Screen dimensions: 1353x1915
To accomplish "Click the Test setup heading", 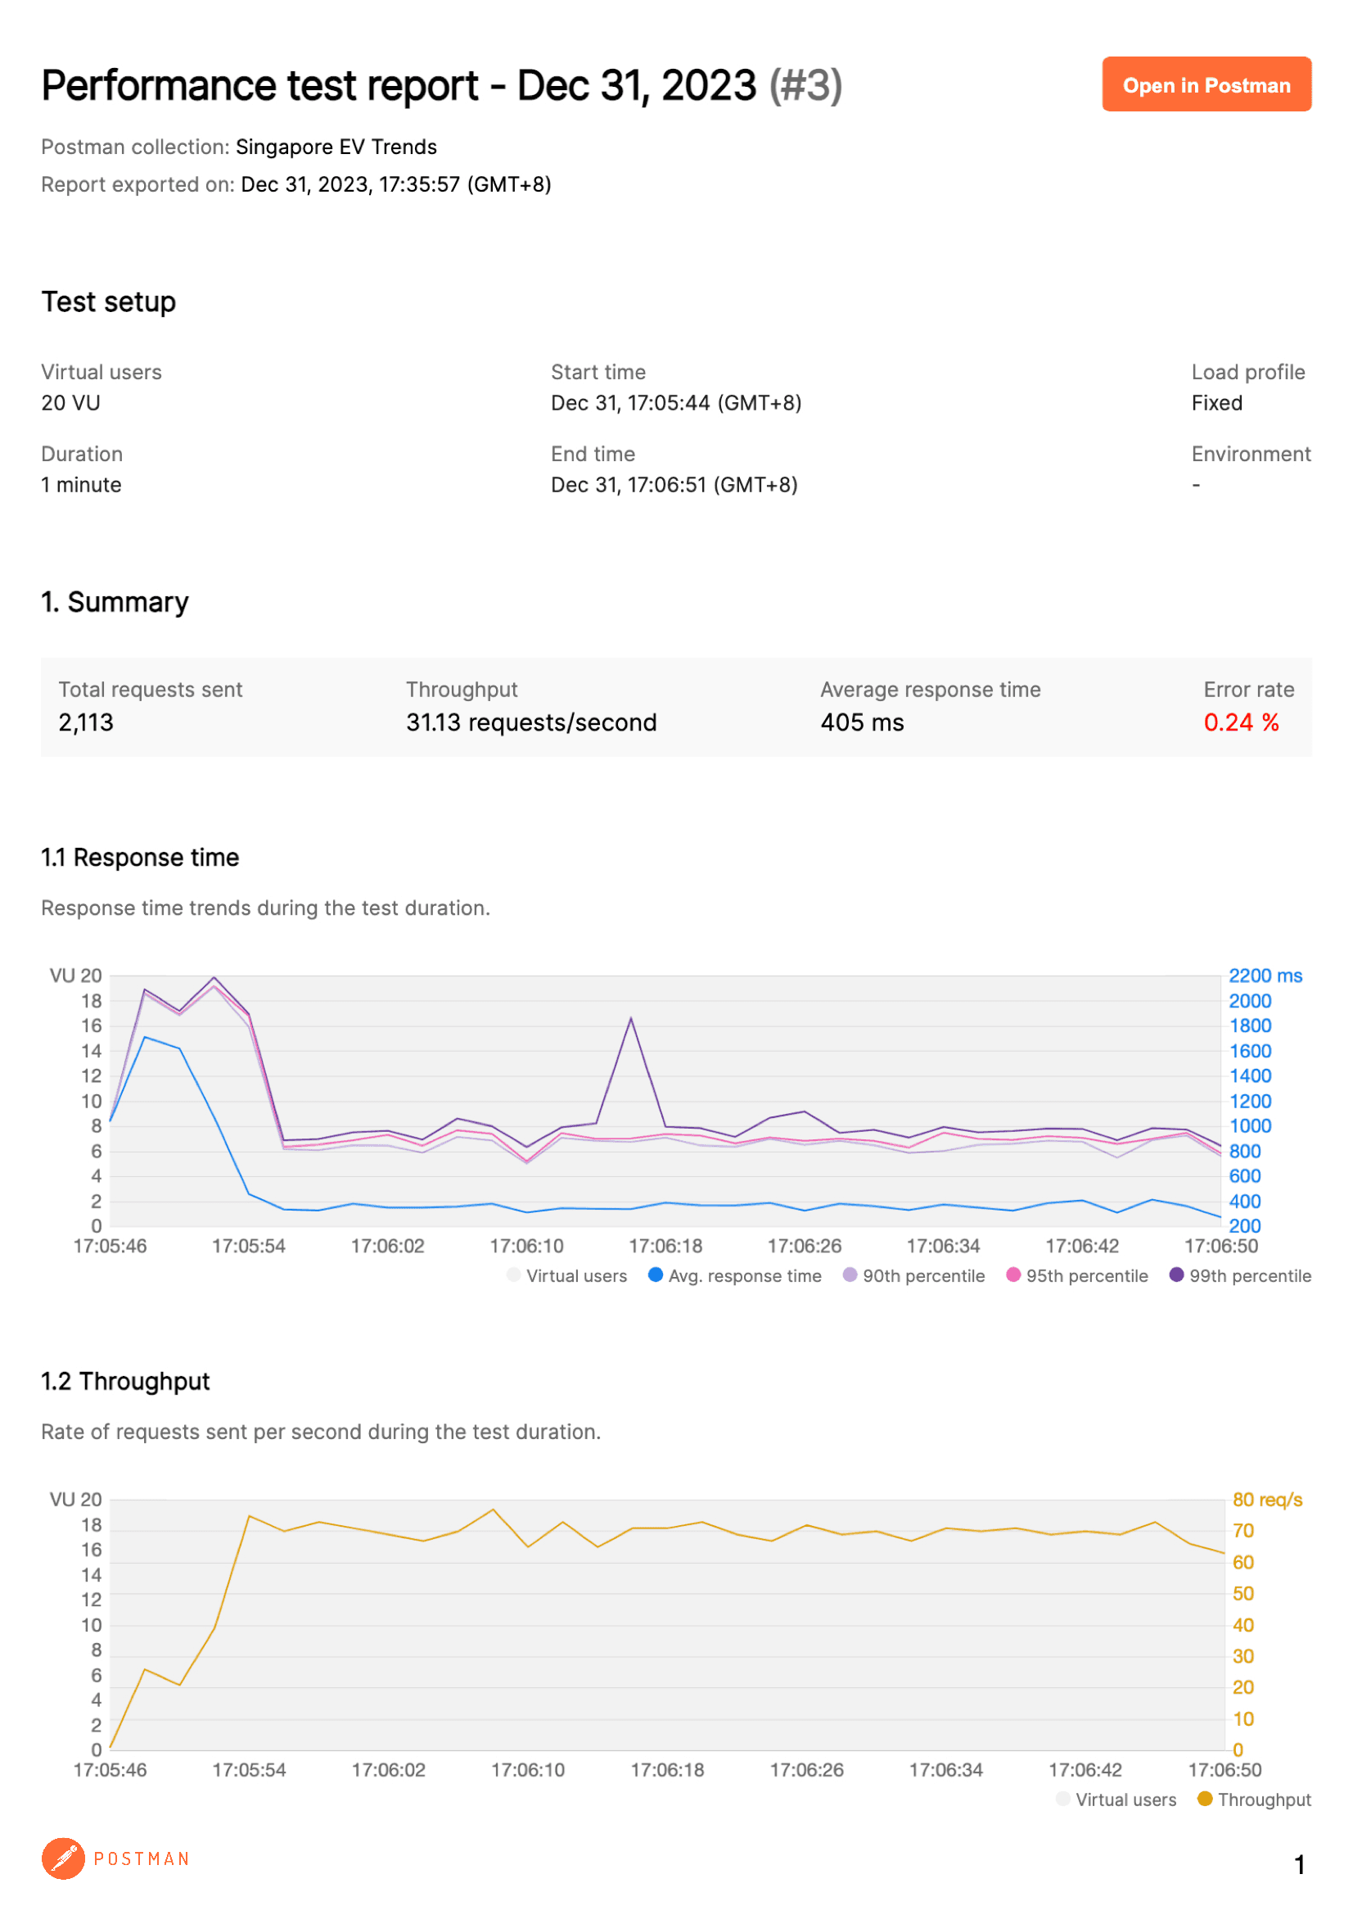I will [x=108, y=302].
